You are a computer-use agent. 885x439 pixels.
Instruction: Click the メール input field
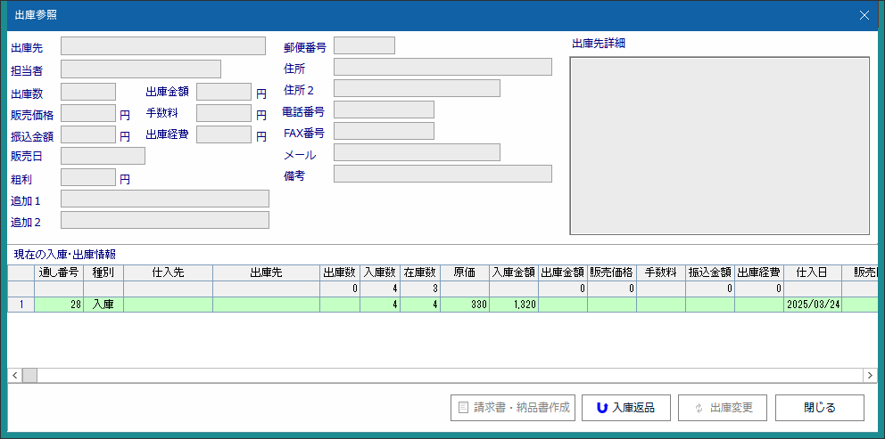(417, 153)
